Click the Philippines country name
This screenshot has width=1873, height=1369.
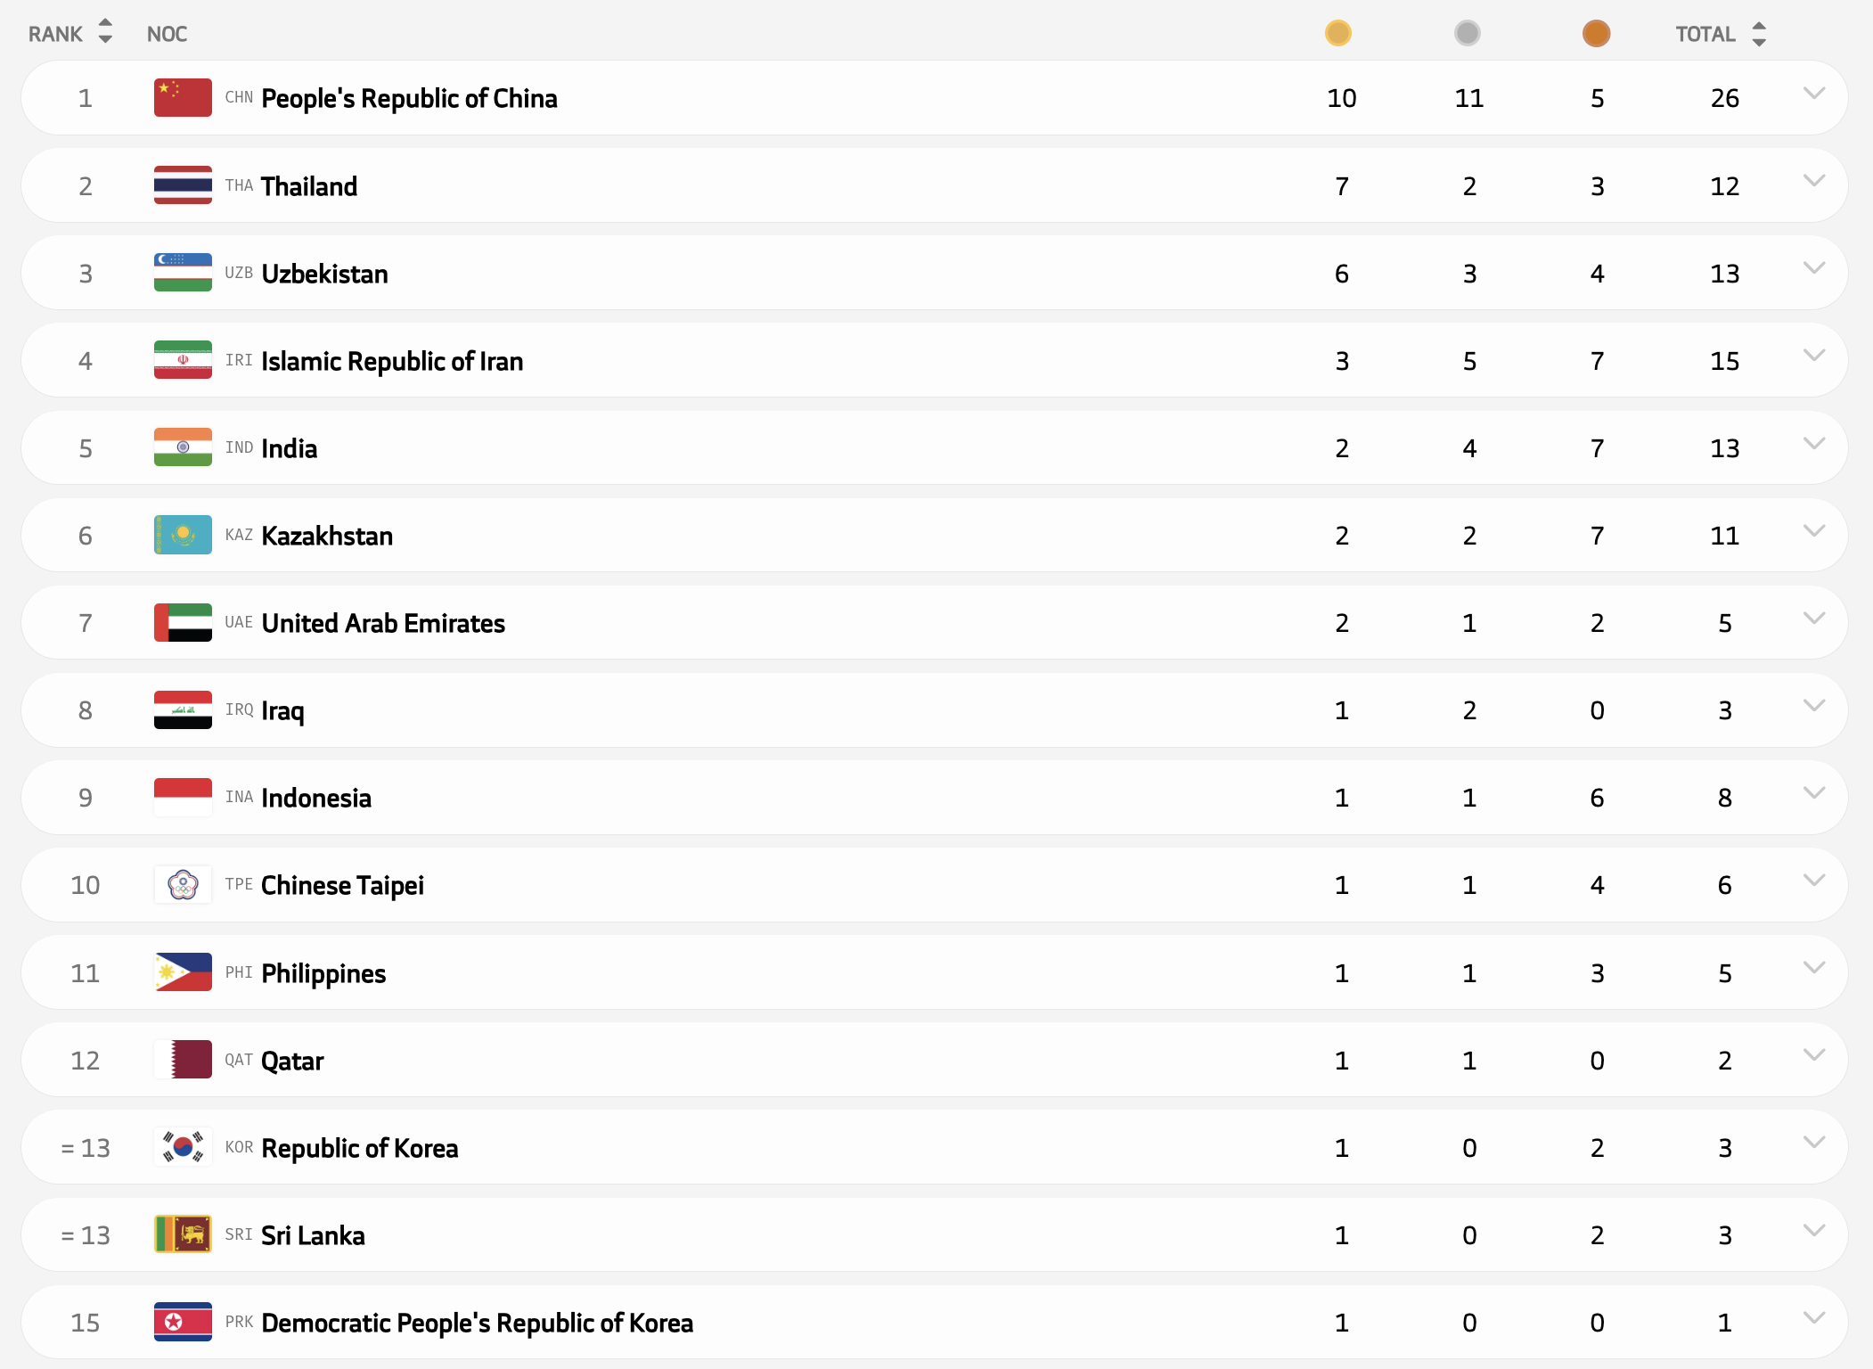(323, 973)
